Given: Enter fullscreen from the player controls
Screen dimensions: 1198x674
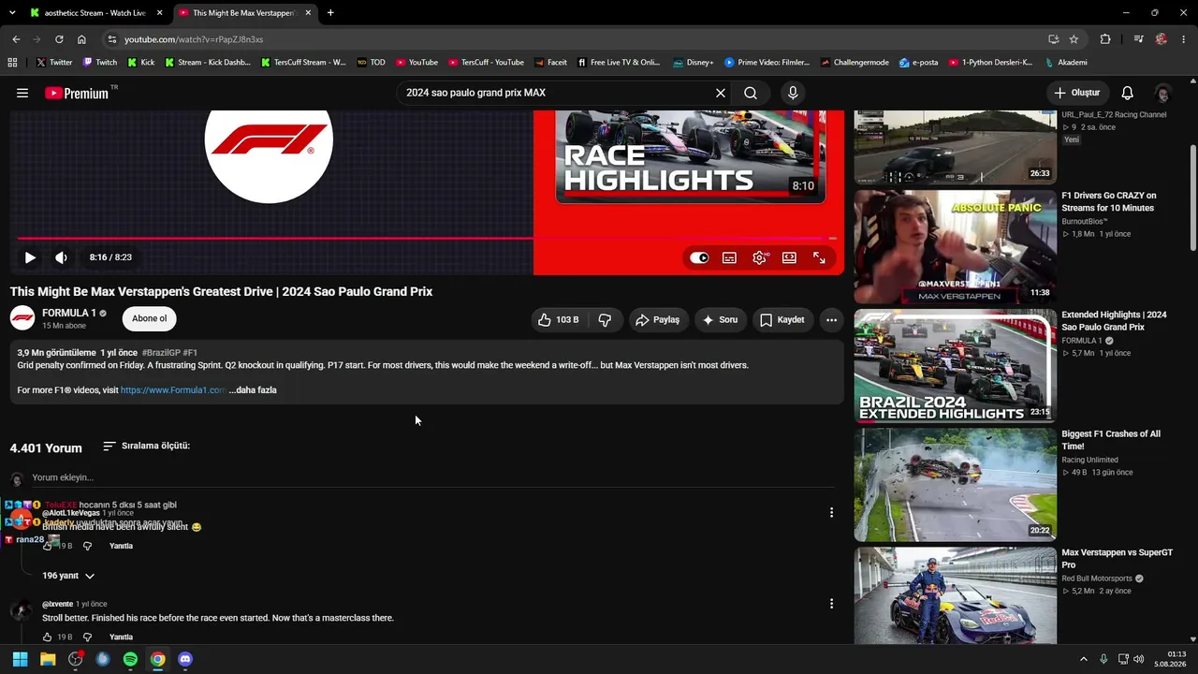Looking at the screenshot, I should click(819, 257).
